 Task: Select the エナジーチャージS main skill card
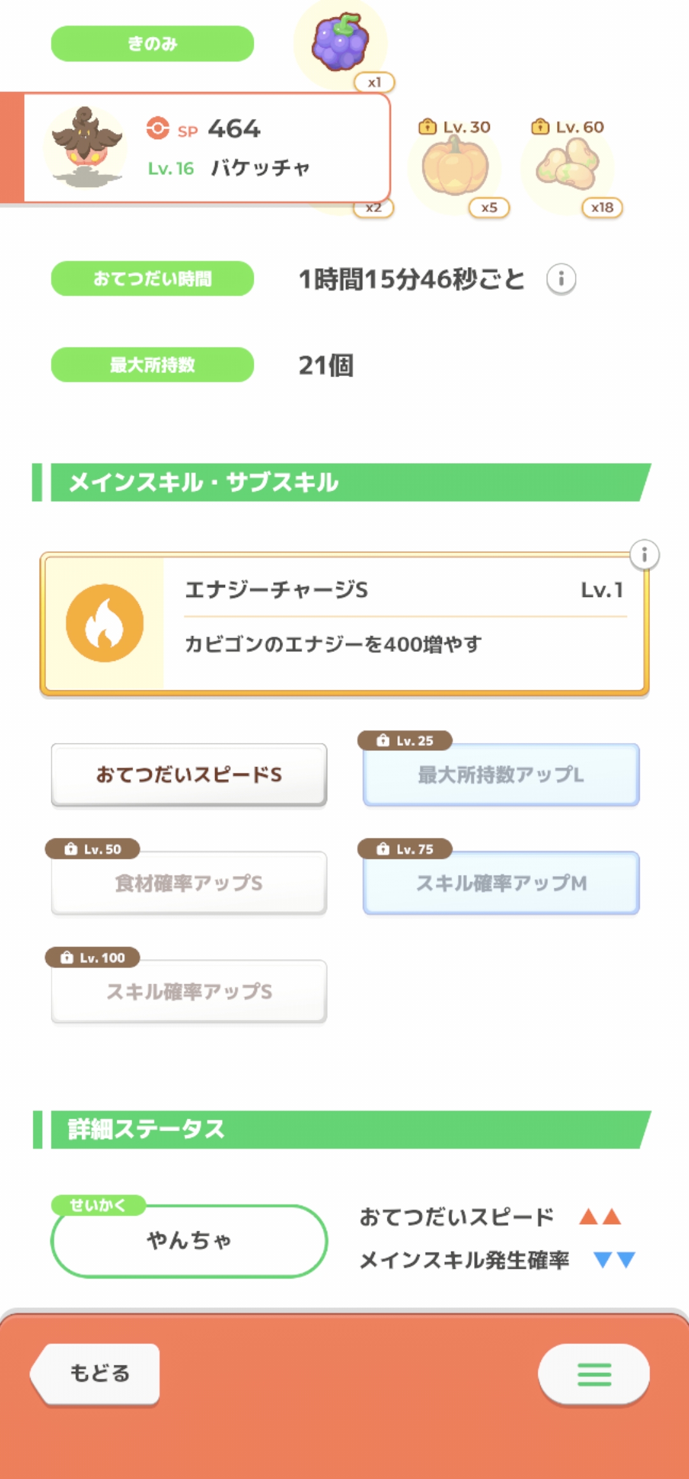pyautogui.click(x=402, y=623)
